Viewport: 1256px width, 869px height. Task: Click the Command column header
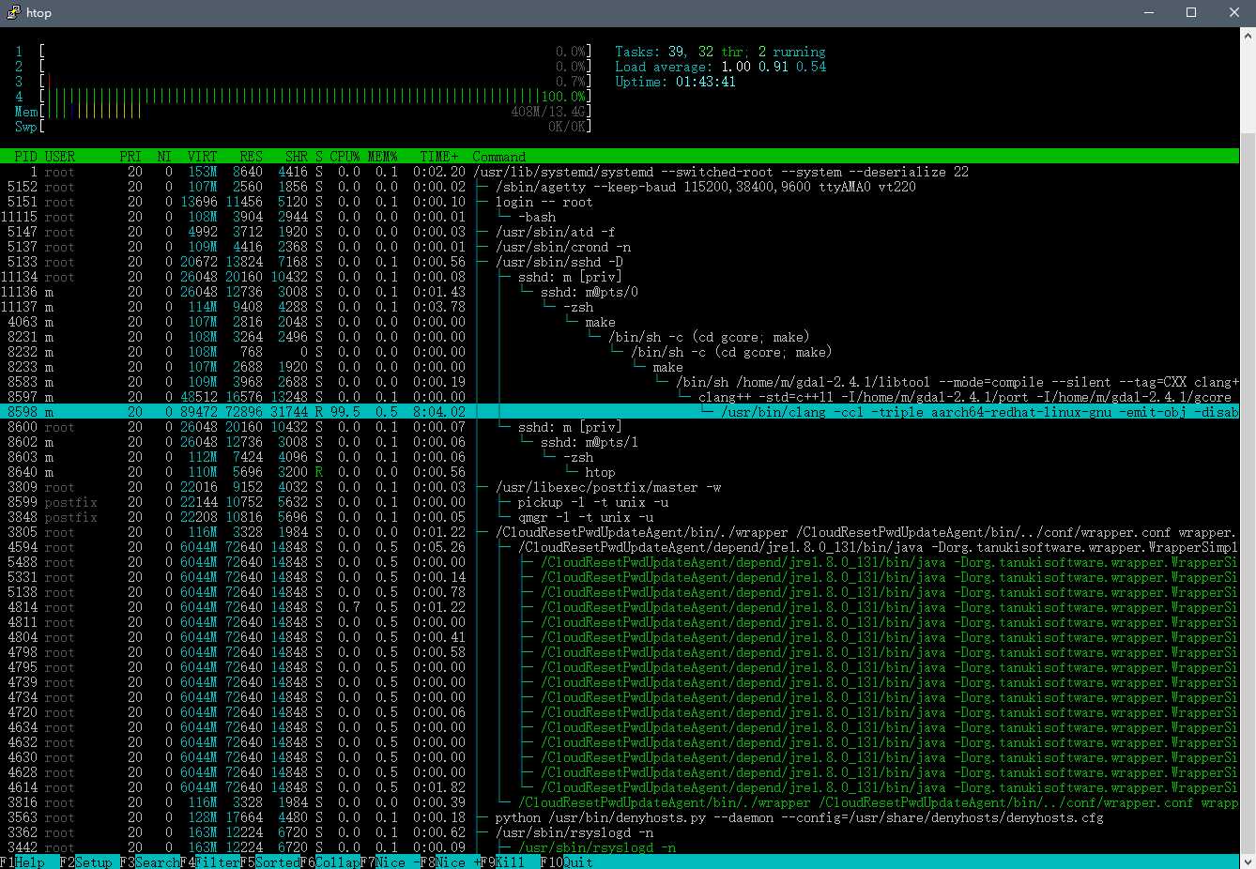499,157
